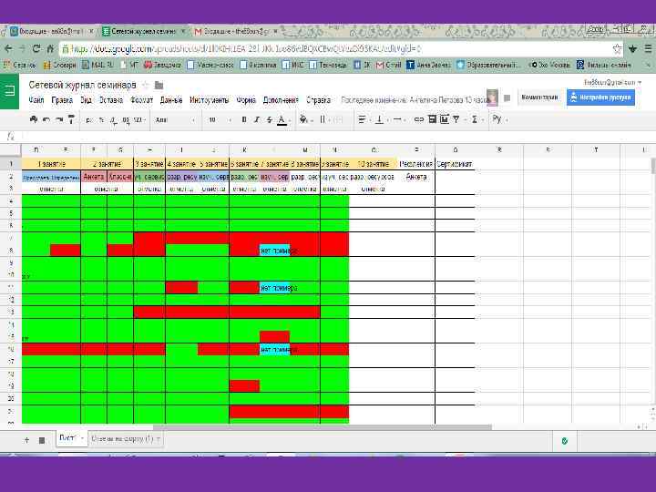
Task: Click the user avatar thumbnail
Action: coord(492,97)
